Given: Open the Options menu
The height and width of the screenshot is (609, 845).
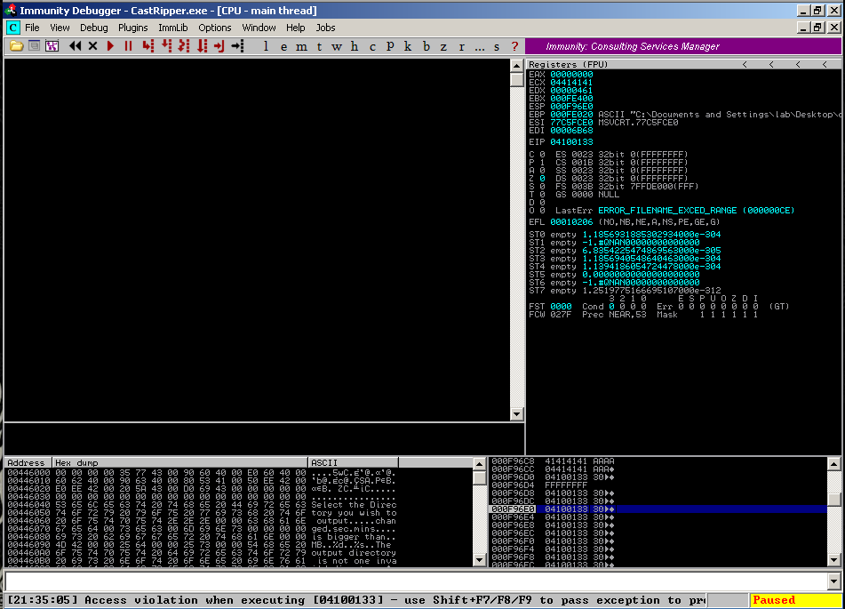Looking at the screenshot, I should coord(214,28).
